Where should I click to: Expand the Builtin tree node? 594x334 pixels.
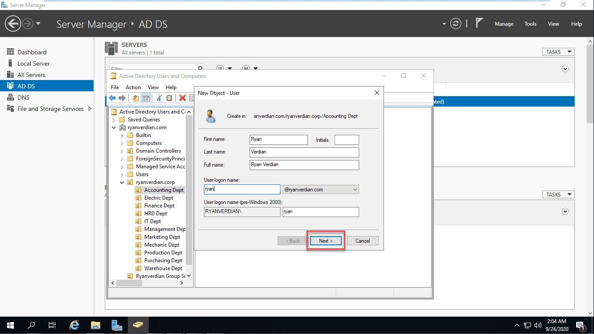point(122,135)
